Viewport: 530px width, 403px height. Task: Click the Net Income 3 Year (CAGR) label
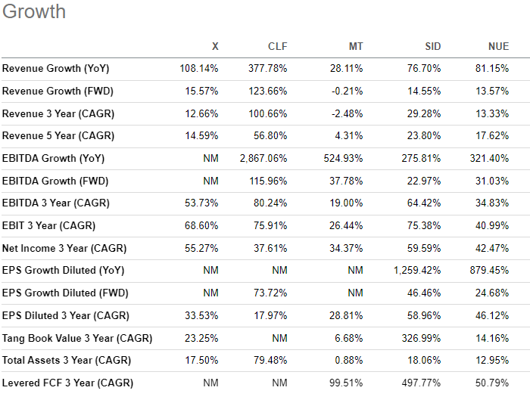[64, 249]
